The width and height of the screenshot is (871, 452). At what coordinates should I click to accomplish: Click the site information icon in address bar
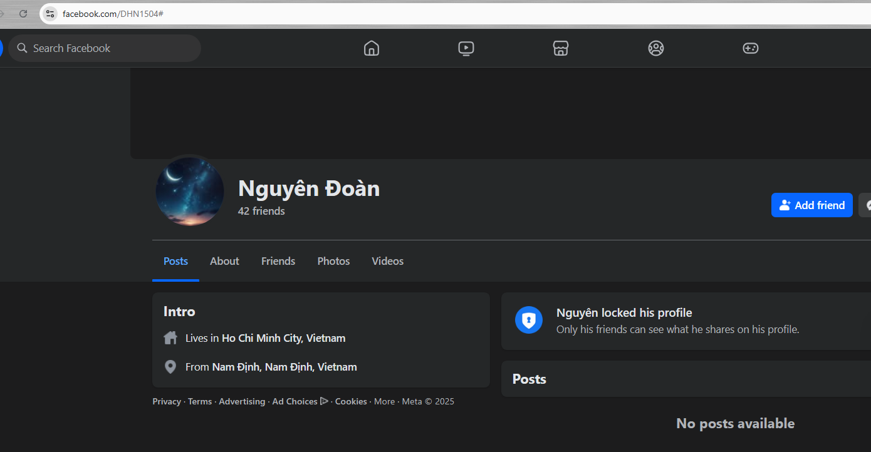(x=50, y=13)
